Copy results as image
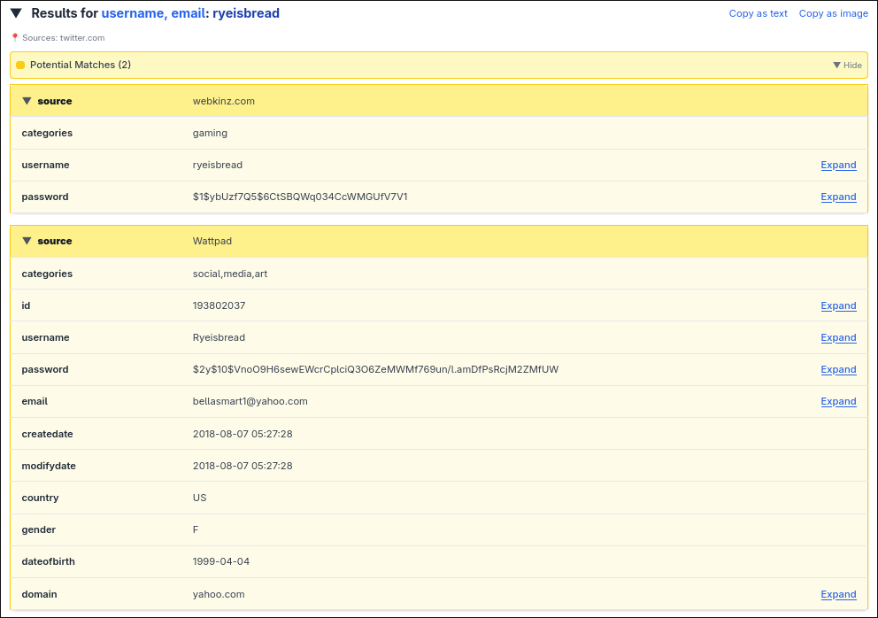Screen dimensions: 878x618 pos(833,13)
